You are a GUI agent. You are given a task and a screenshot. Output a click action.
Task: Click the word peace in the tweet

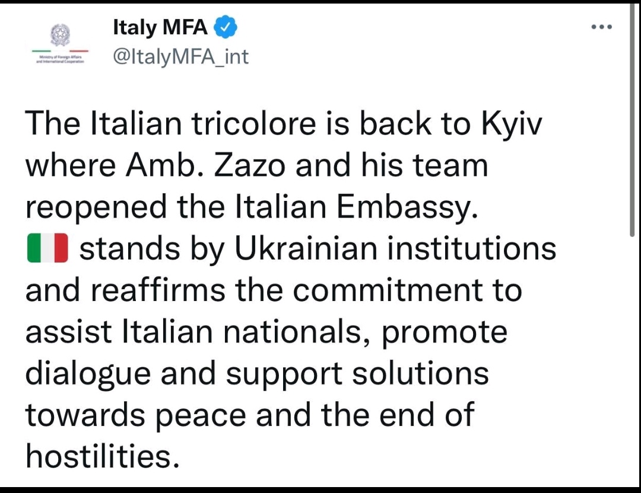pyautogui.click(x=201, y=415)
